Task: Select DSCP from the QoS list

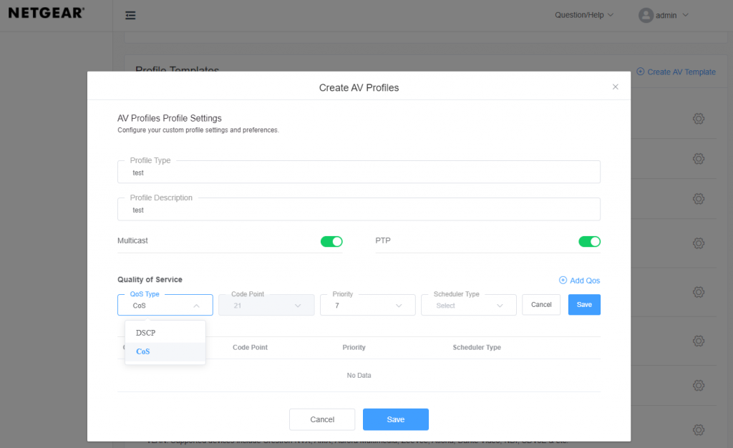Action: [146, 333]
